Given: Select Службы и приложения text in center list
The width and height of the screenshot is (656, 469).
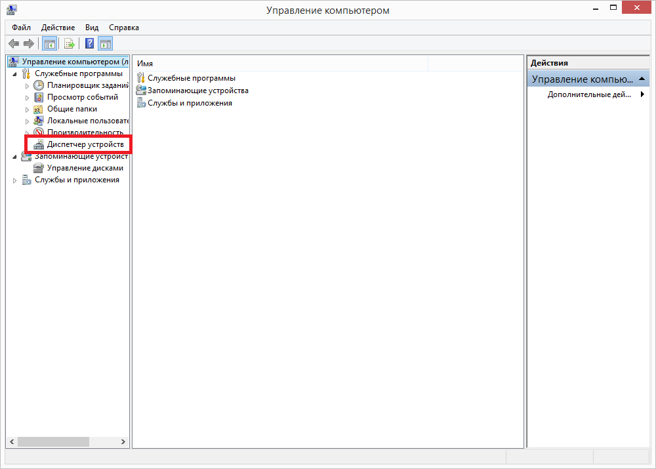Looking at the screenshot, I should (190, 103).
